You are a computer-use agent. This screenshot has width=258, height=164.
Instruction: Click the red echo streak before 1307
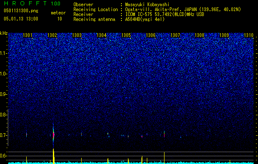point(164,134)
